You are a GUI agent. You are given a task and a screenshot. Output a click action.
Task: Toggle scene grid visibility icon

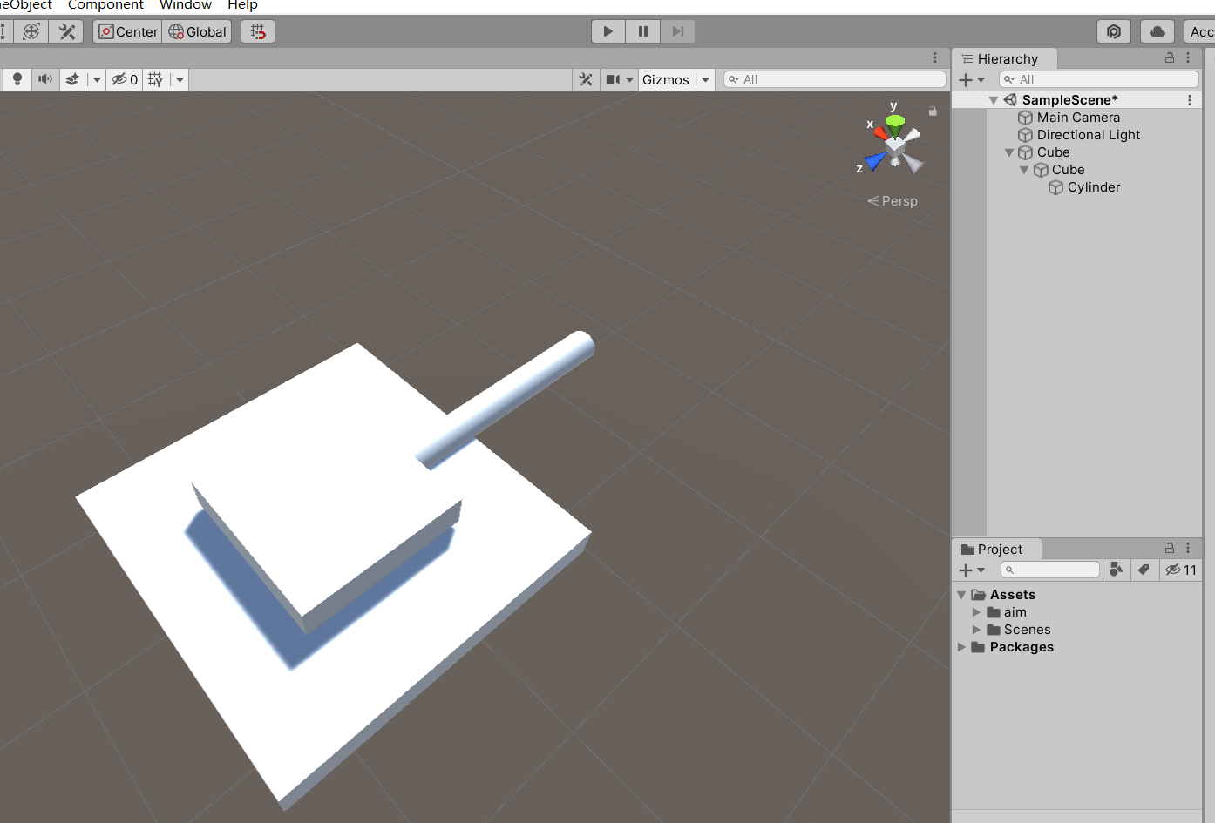coord(155,79)
